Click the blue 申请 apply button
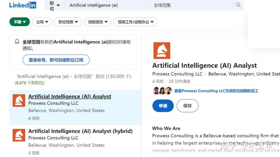The image size is (280, 157). (x=163, y=106)
